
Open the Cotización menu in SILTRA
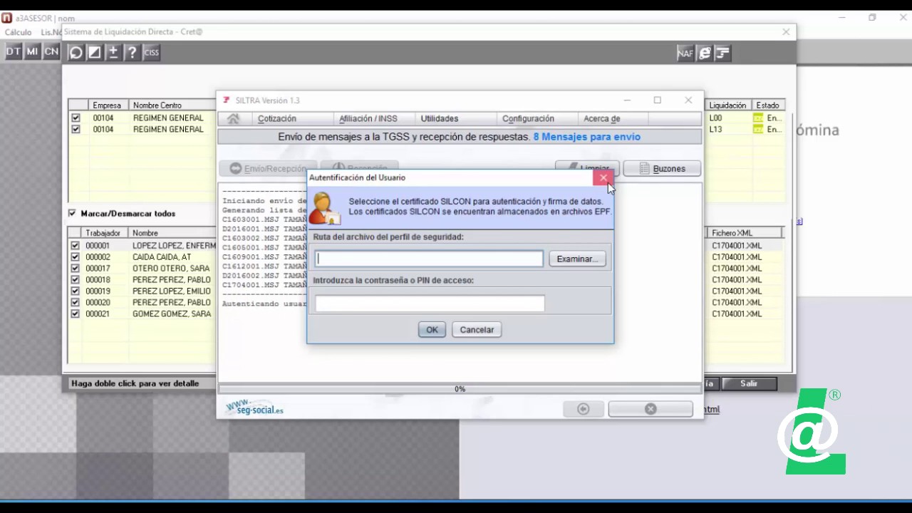(277, 119)
